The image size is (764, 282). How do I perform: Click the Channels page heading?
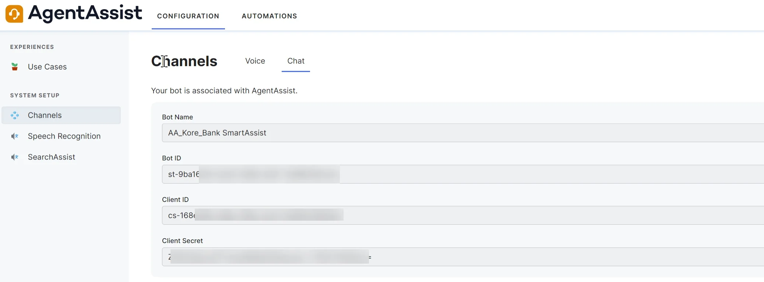tap(184, 61)
